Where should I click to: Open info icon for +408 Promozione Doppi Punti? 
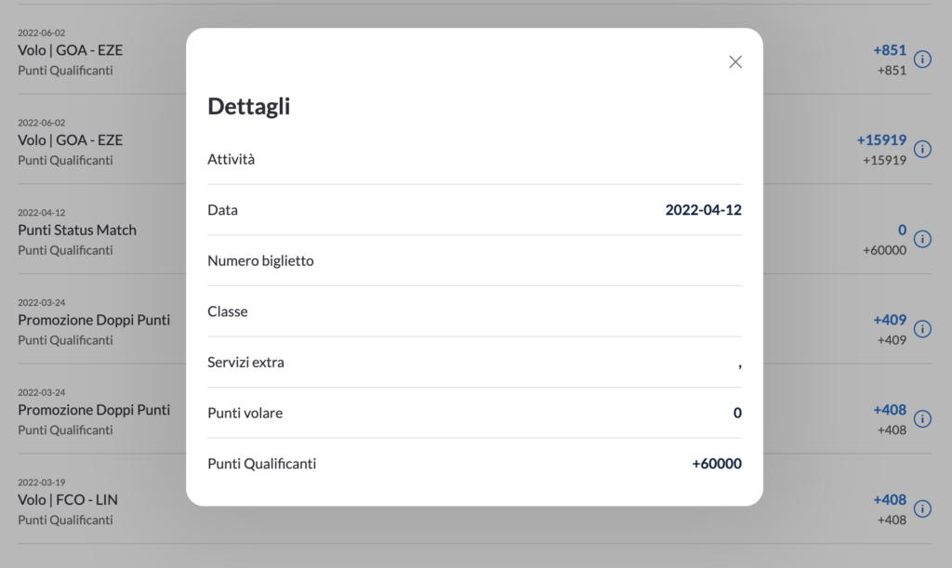click(922, 418)
